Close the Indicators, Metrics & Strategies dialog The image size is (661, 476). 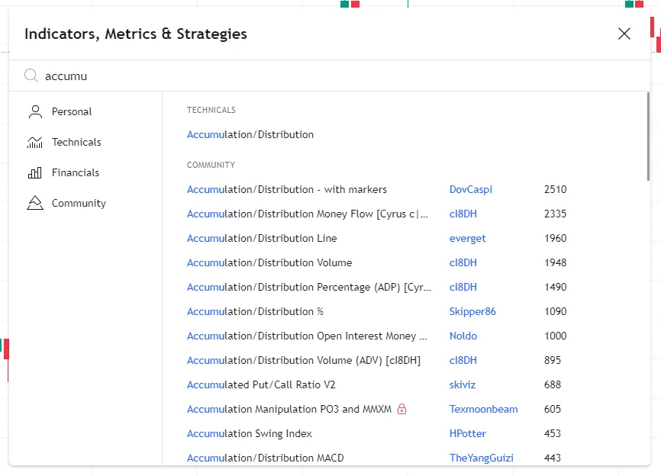tap(624, 34)
